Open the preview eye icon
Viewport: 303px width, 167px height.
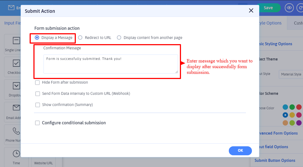(289, 8)
